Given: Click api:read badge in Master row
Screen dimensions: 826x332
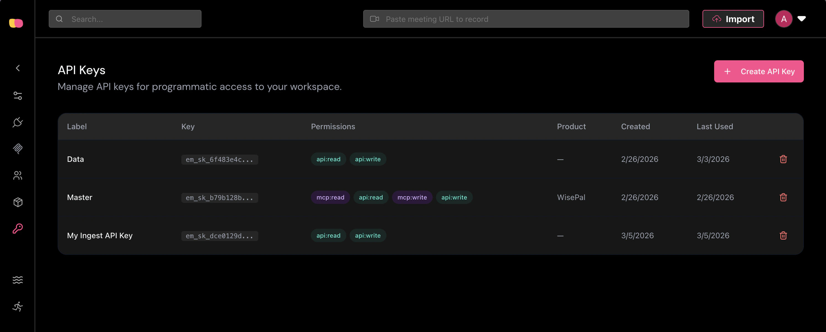Looking at the screenshot, I should click(371, 197).
